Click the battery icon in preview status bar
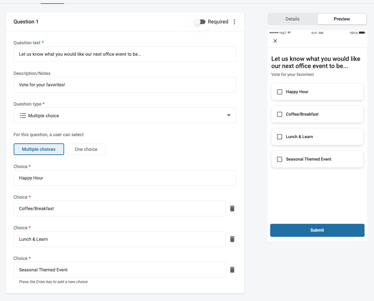Viewport: 374px width, 301px height. coord(362,33)
